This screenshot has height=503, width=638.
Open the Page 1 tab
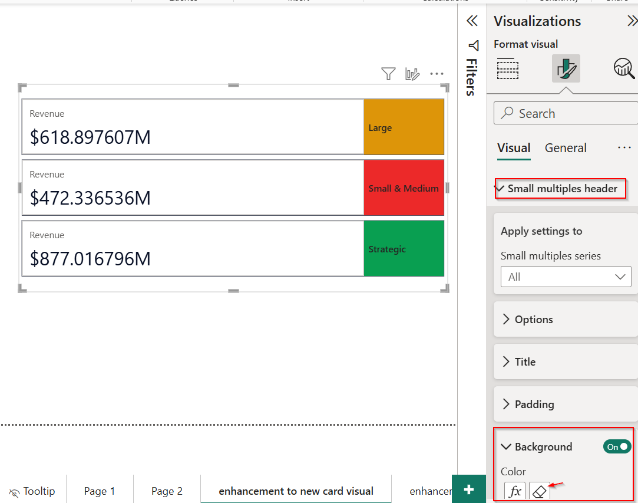coord(100,491)
